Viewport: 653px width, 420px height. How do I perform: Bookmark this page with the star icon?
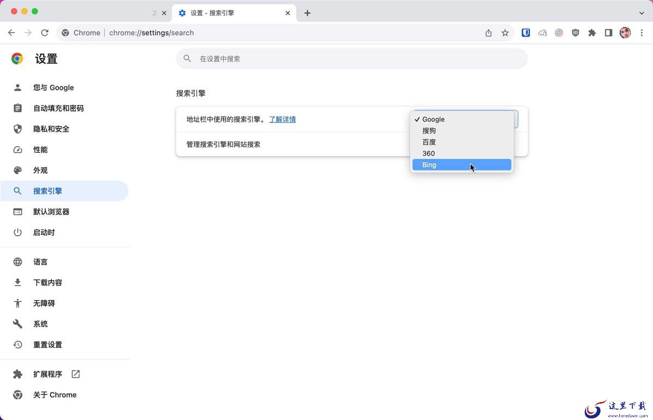(x=505, y=33)
